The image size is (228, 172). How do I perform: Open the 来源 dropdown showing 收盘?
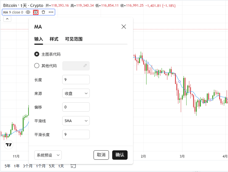click(76, 93)
